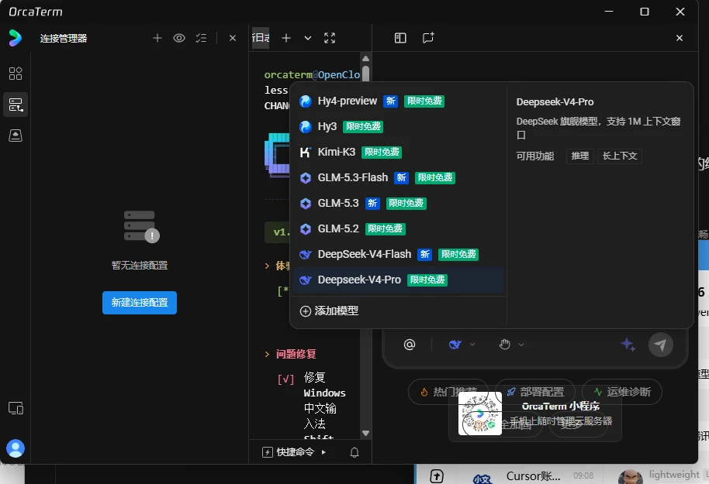Open the dashboard grid icon in sidebar
This screenshot has height=484, width=709.
[16, 74]
